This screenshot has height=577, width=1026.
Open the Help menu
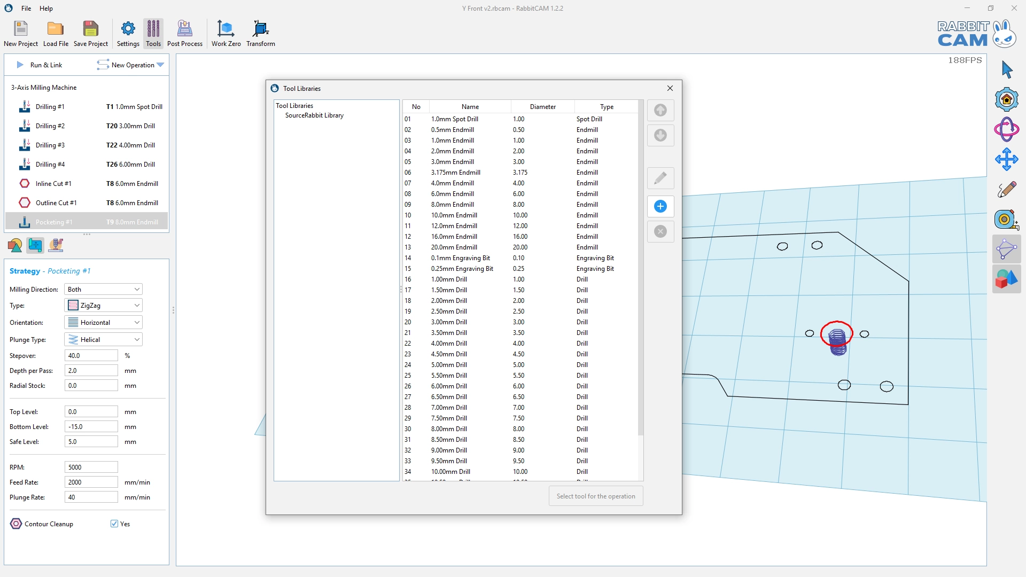pyautogui.click(x=46, y=8)
